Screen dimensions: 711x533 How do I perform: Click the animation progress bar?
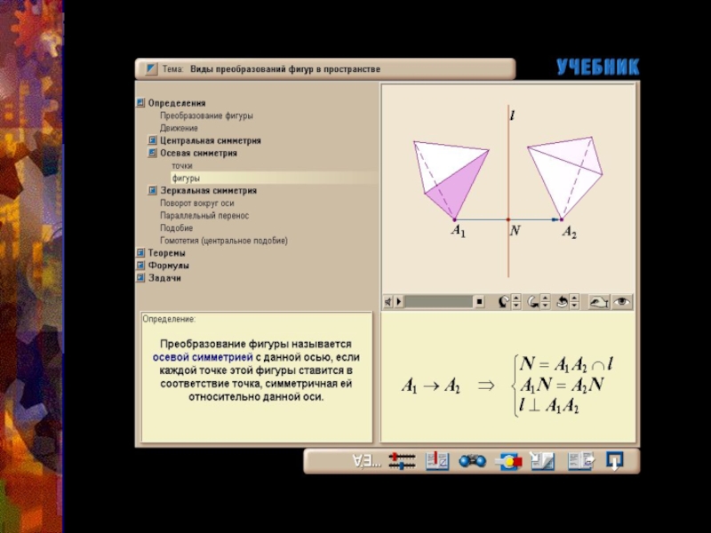(x=438, y=301)
